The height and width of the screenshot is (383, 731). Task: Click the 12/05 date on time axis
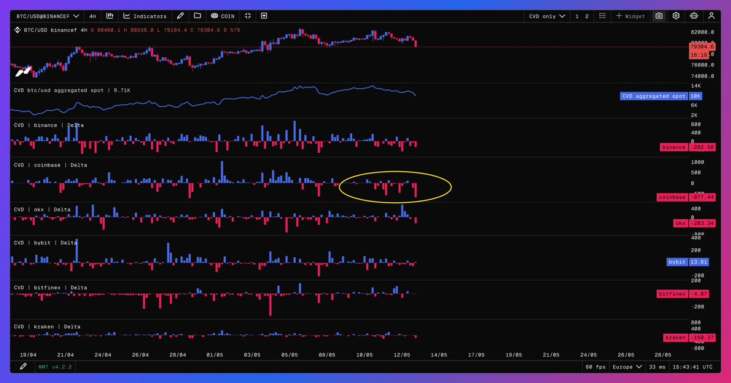pos(401,354)
